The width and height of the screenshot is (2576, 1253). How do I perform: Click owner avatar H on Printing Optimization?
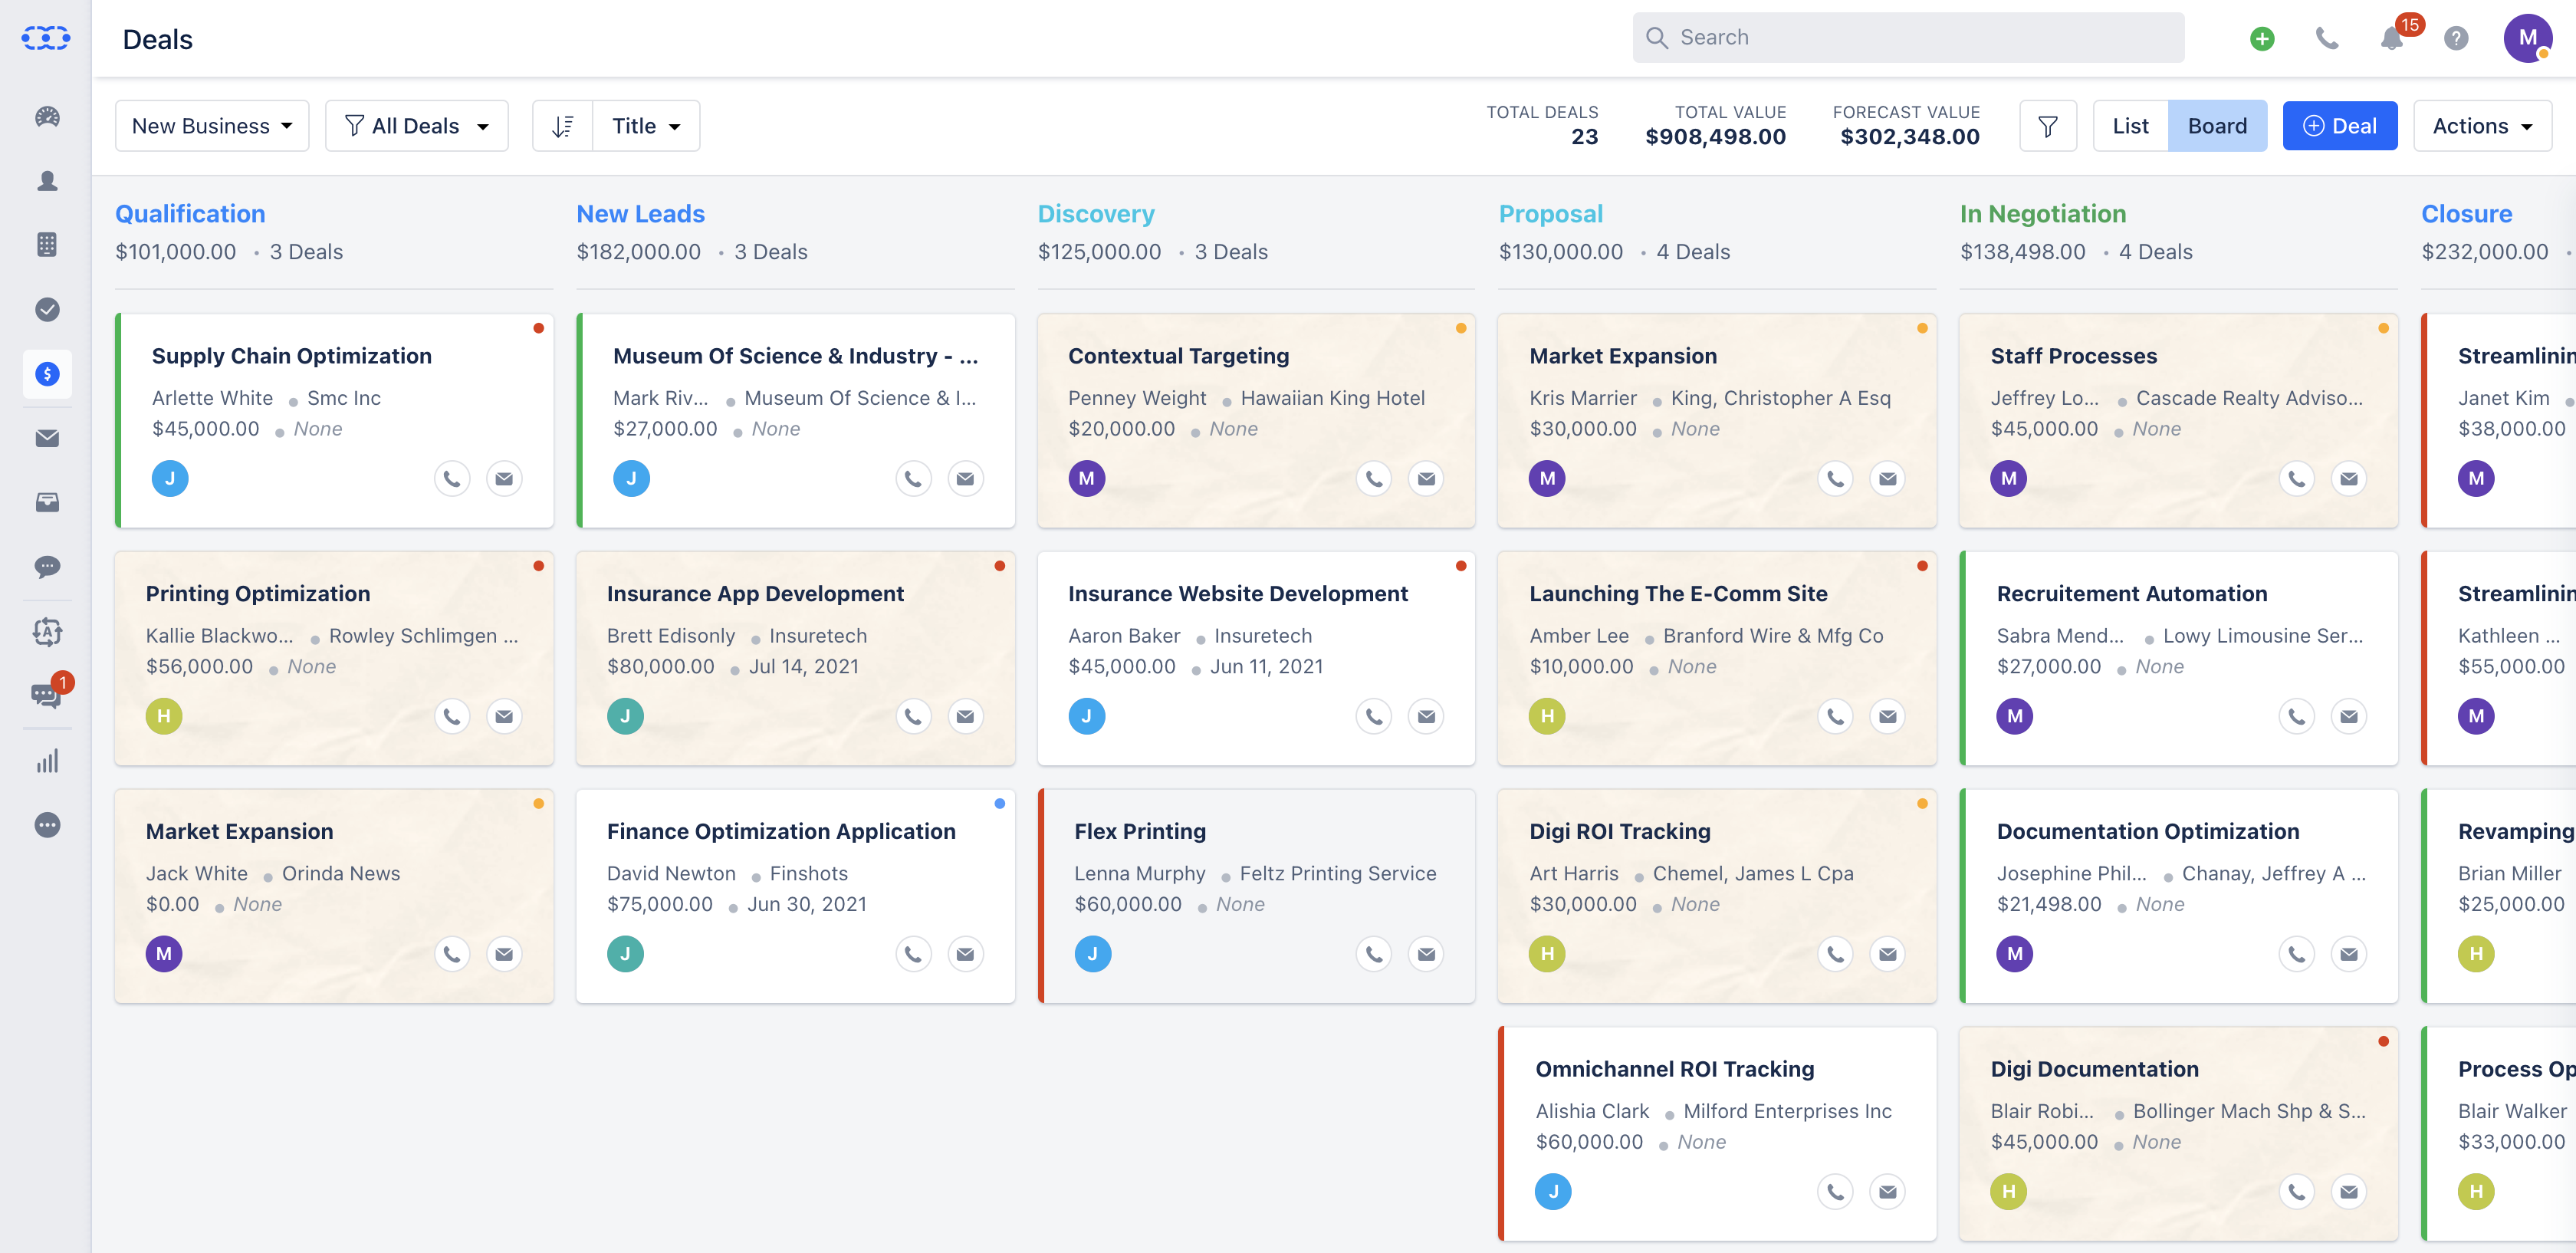tap(164, 717)
